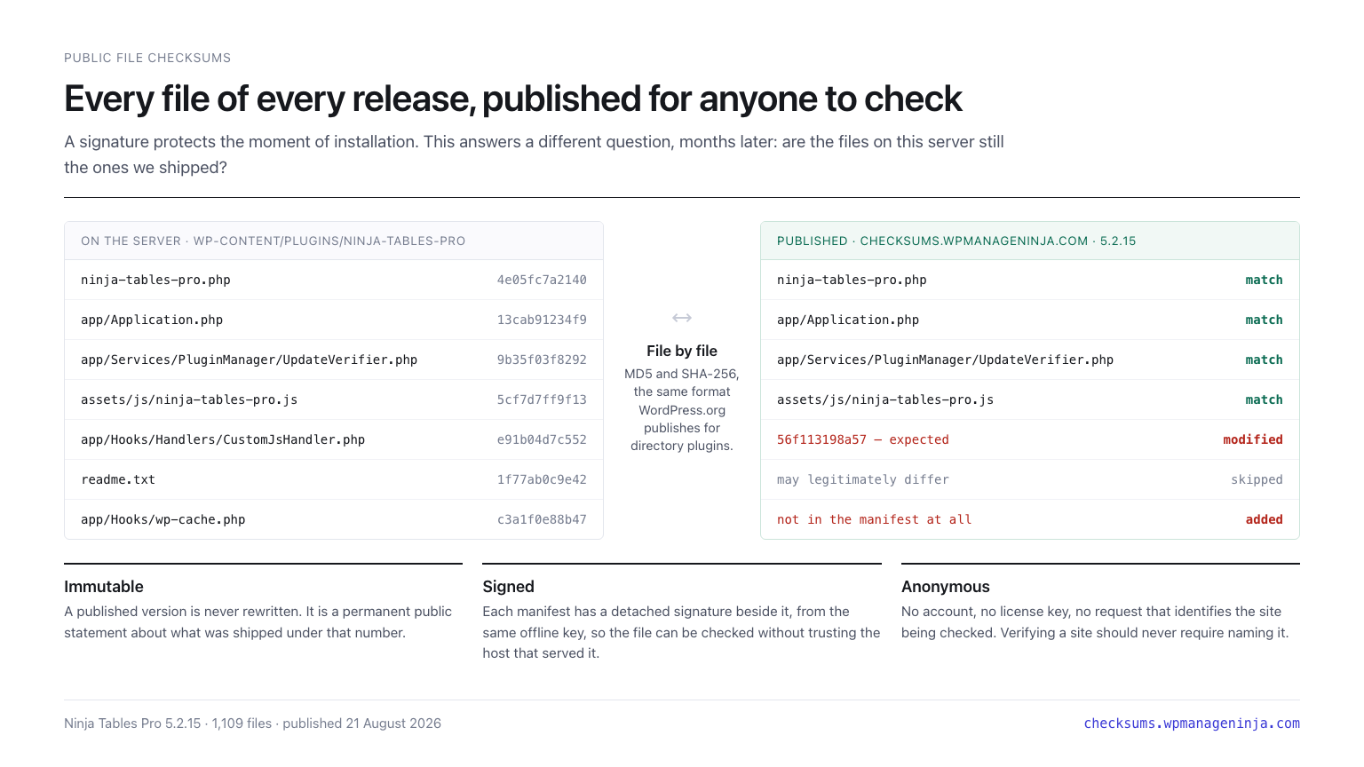
Task: Click UpdateVerifier.php path in the Published panel
Action: (945, 360)
